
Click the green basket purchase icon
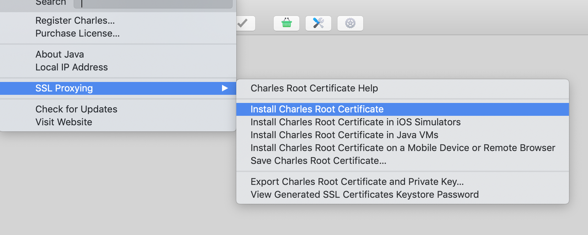tap(287, 23)
